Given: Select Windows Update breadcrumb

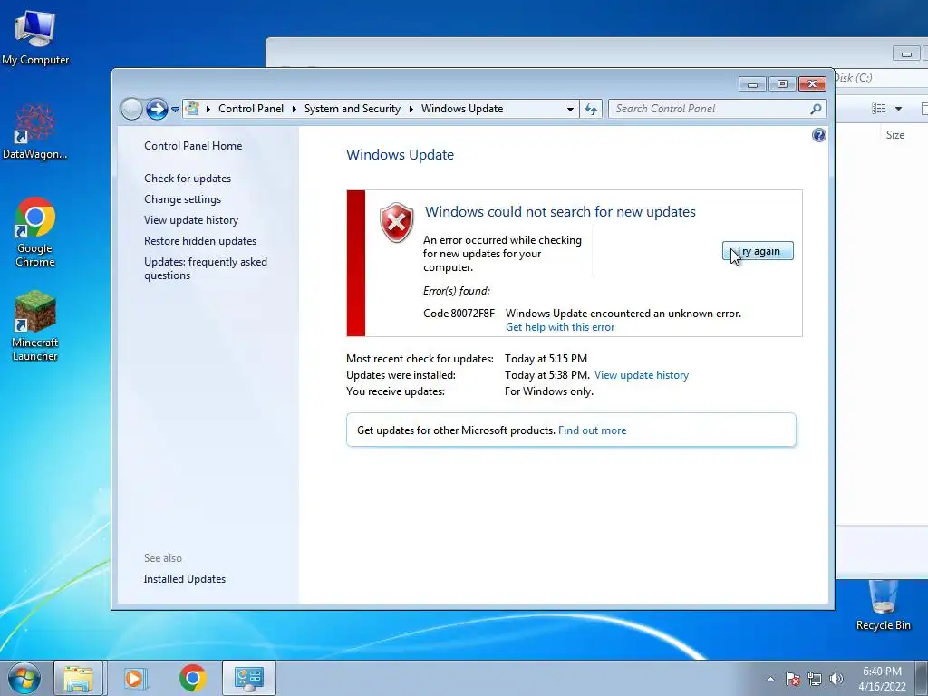Looking at the screenshot, I should point(462,109).
